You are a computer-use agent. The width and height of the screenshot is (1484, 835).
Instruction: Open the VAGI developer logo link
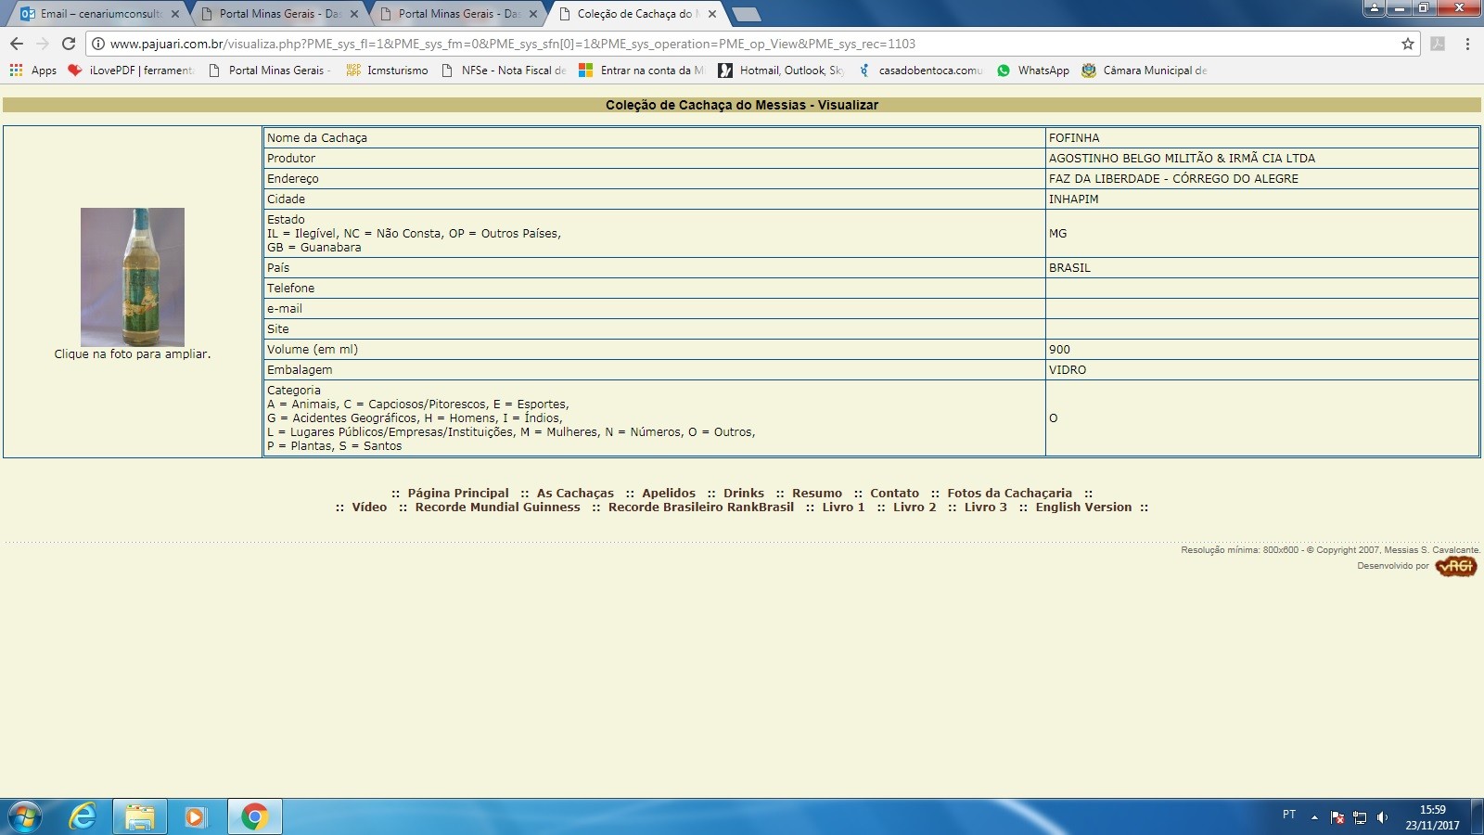tap(1455, 566)
